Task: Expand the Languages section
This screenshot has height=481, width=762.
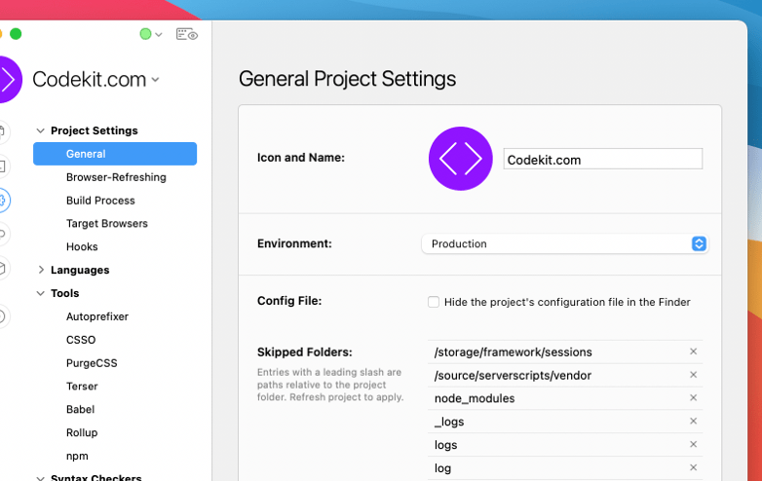Action: point(41,270)
